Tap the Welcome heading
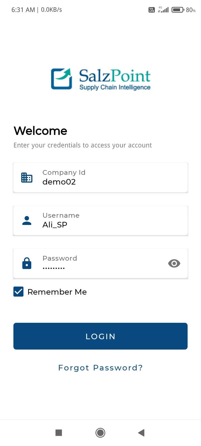This screenshot has width=201, height=446. (x=40, y=131)
